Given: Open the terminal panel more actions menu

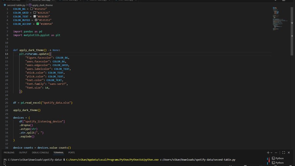Looking at the screenshot, I should point(276,153).
